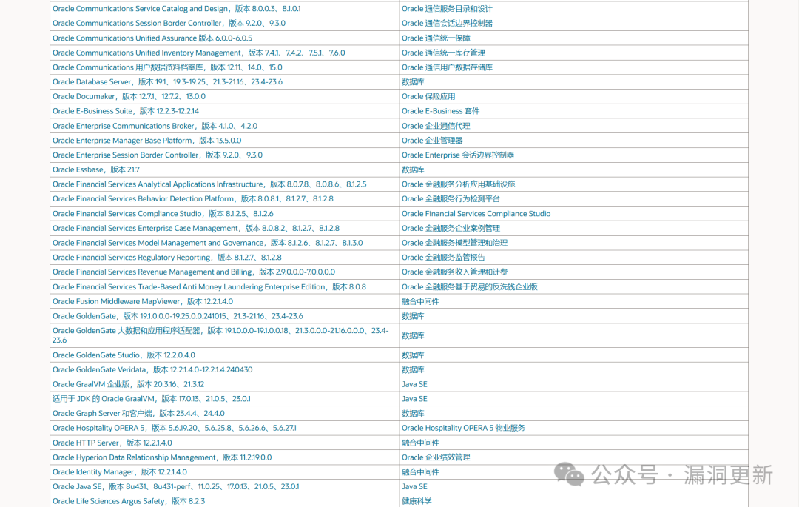Click Financial Services Analytical Applications Infrastructure link
799x507 pixels.
pyautogui.click(x=209, y=184)
